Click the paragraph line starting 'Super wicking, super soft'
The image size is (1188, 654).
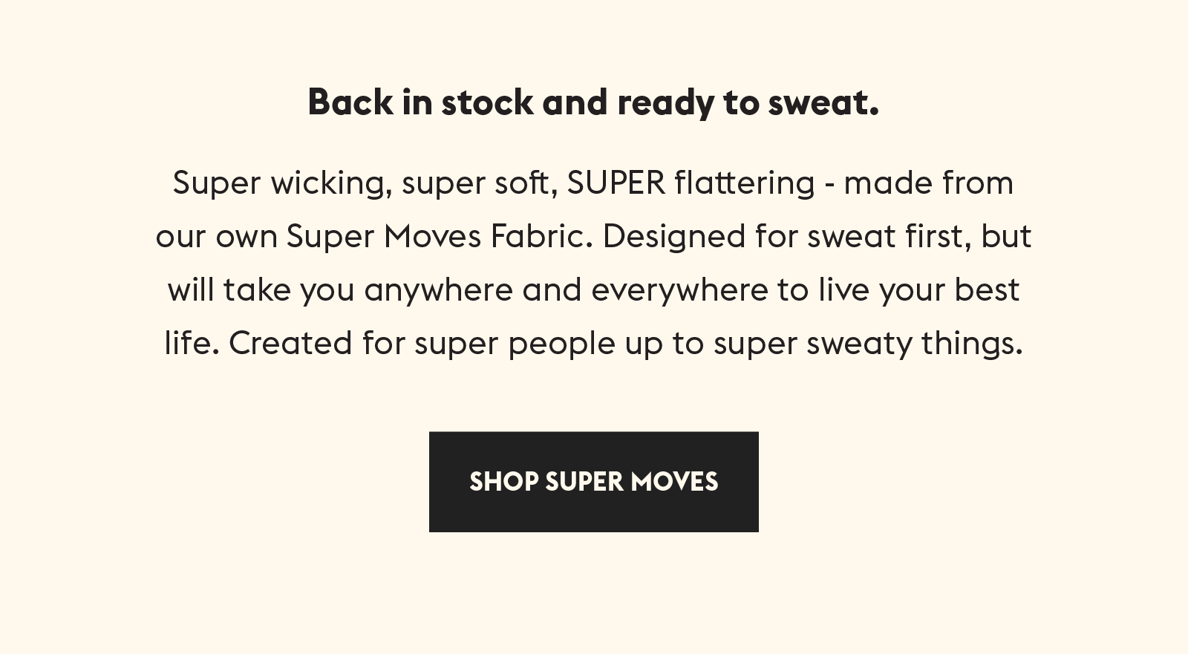(x=593, y=183)
